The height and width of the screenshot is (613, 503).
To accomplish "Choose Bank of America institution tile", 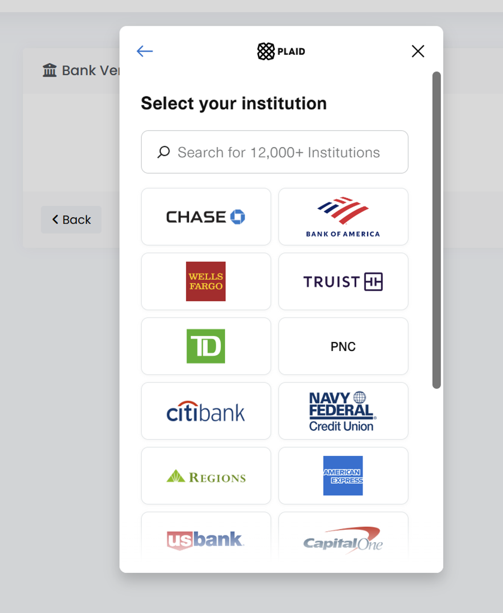I will point(343,217).
